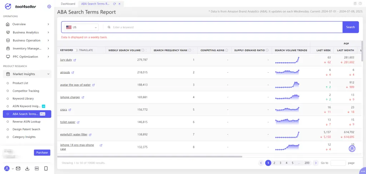Click the EN language icon
366x174 pixels.
click(x=37, y=168)
